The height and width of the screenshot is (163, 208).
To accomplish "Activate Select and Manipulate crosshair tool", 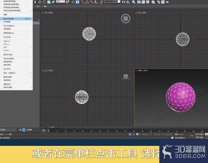I will pos(73,2).
